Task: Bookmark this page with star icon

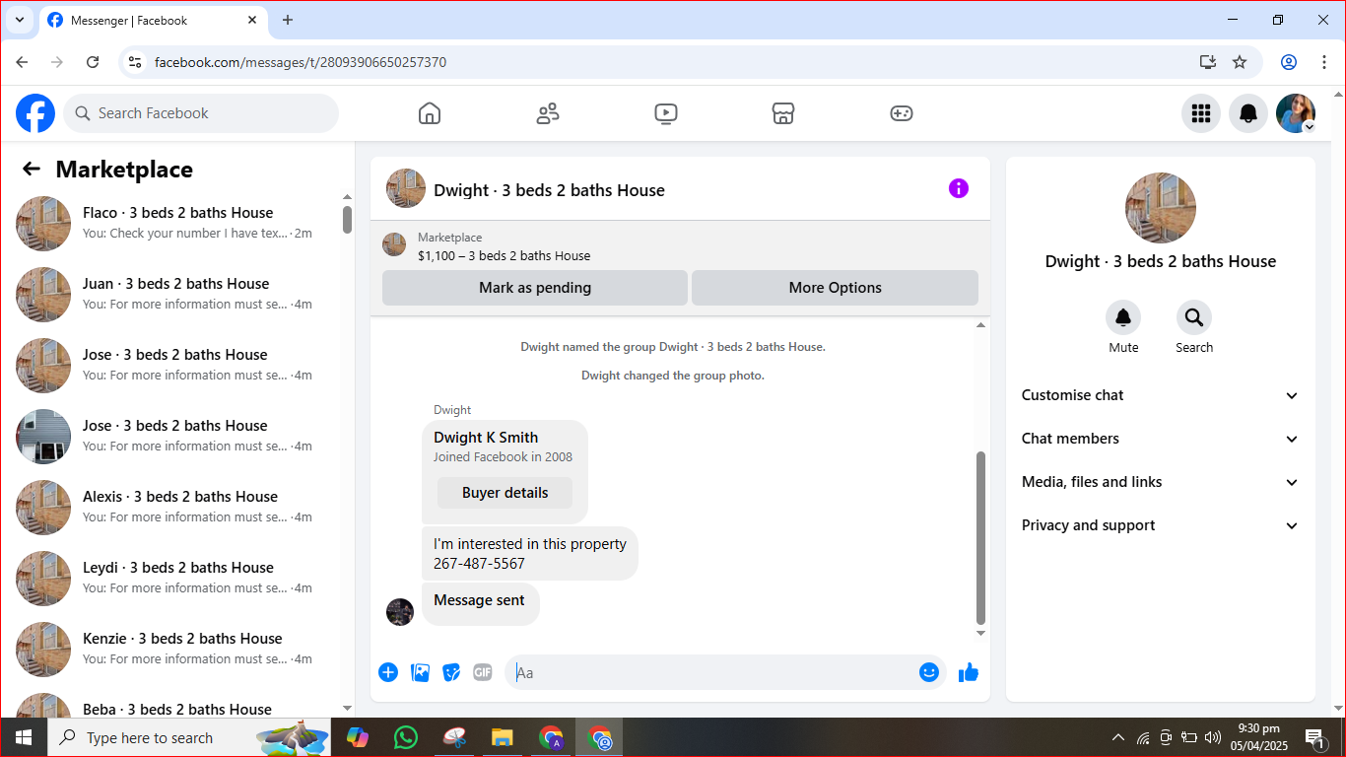Action: (x=1240, y=62)
